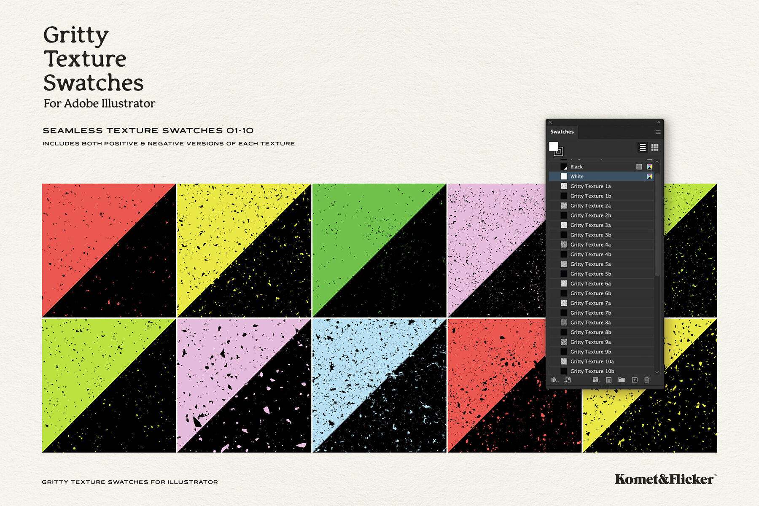Viewport: 759px width, 506px height.
Task: Collapse the panel using the double-chevron
Action: pyautogui.click(x=659, y=122)
